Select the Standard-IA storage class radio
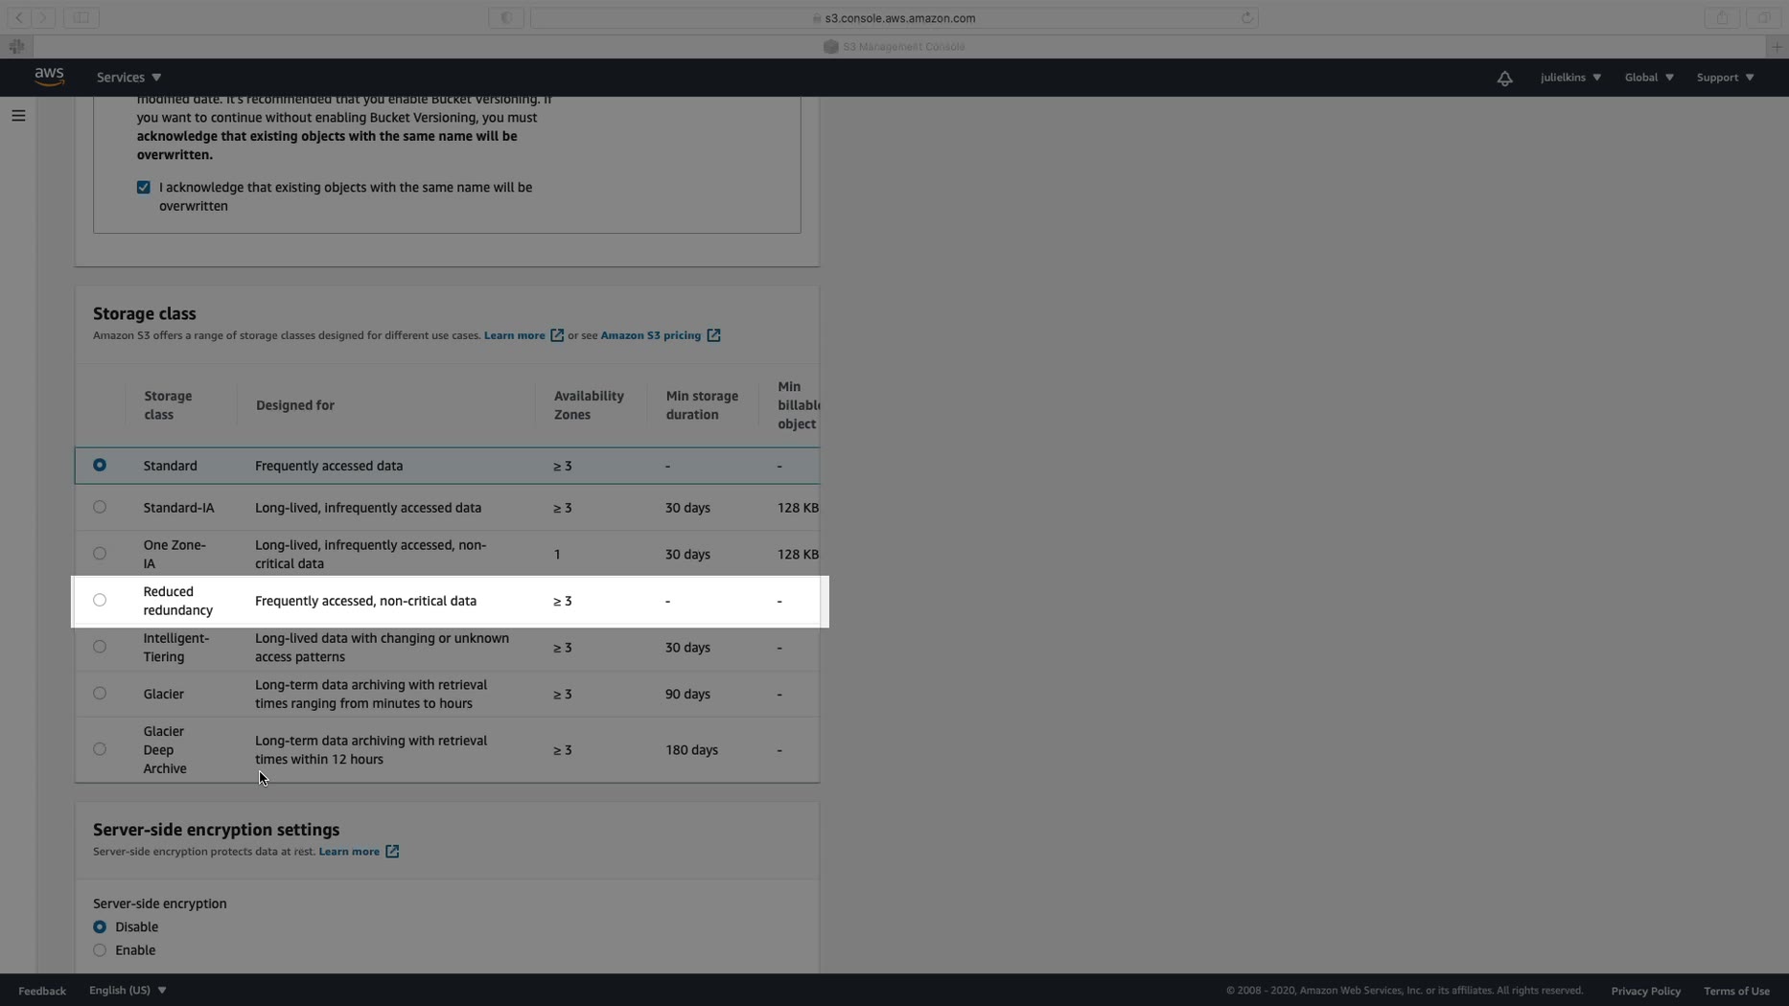The height and width of the screenshot is (1006, 1789). click(100, 508)
